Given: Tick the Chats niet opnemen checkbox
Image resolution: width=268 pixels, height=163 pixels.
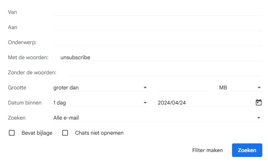Looking at the screenshot, I should [65, 133].
